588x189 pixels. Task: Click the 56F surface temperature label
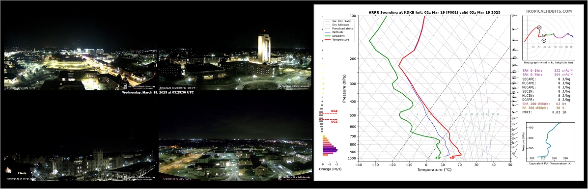pyautogui.click(x=452, y=158)
